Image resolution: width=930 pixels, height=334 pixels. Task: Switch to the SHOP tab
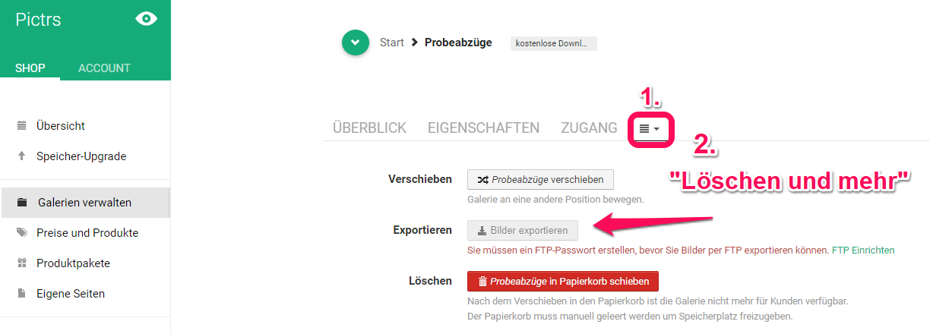(30, 68)
